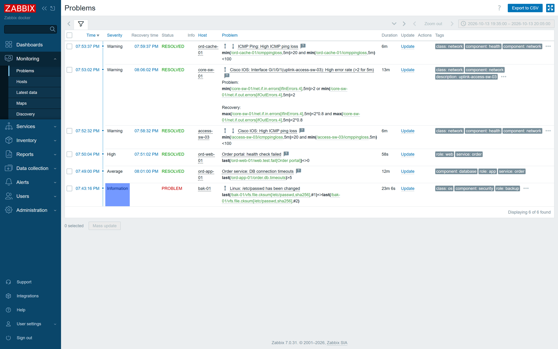Open the Discovery submenu item
The width and height of the screenshot is (558, 349).
click(x=35, y=114)
